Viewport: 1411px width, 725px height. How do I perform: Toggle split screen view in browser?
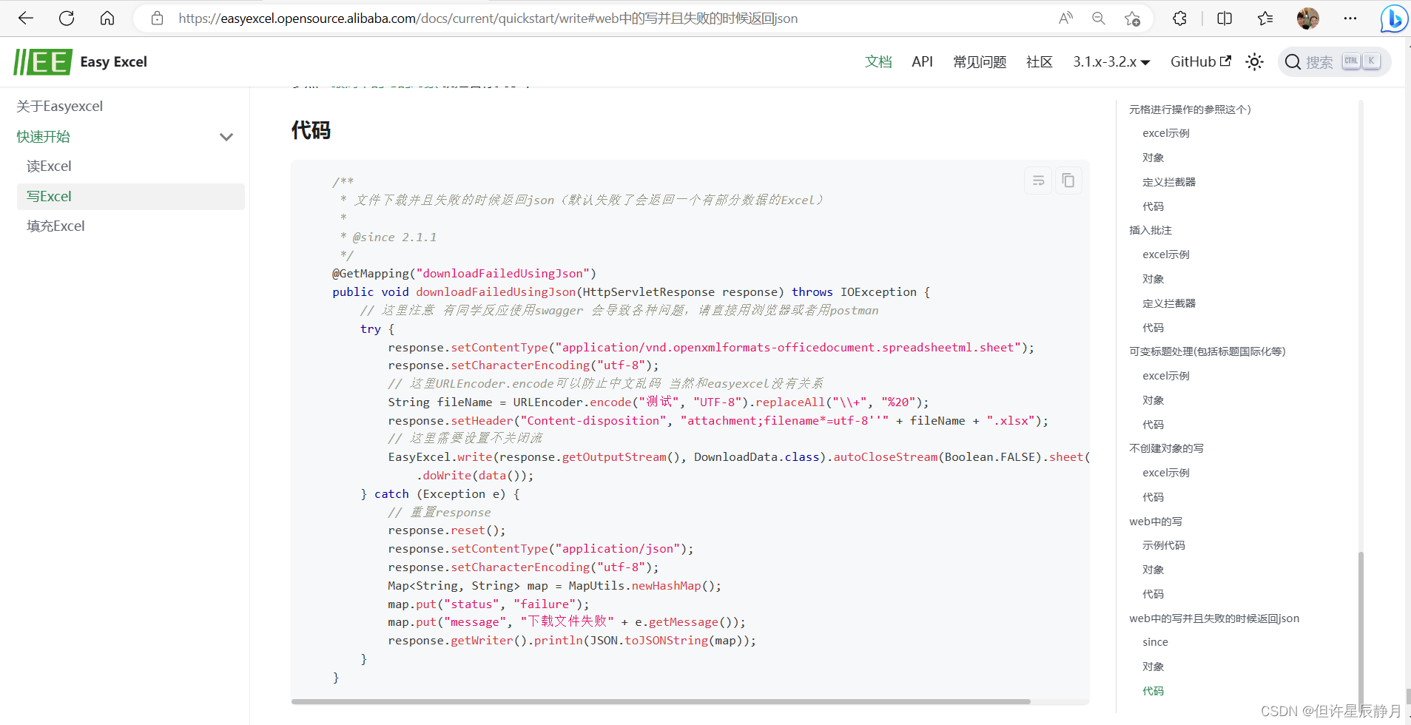(x=1225, y=18)
